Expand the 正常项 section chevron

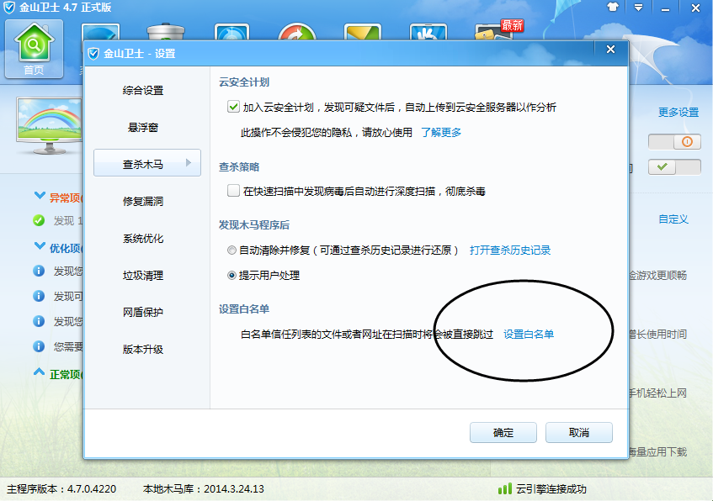[x=40, y=372]
